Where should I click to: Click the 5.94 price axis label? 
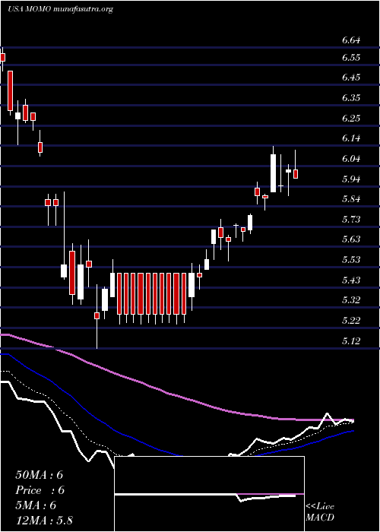(x=351, y=179)
